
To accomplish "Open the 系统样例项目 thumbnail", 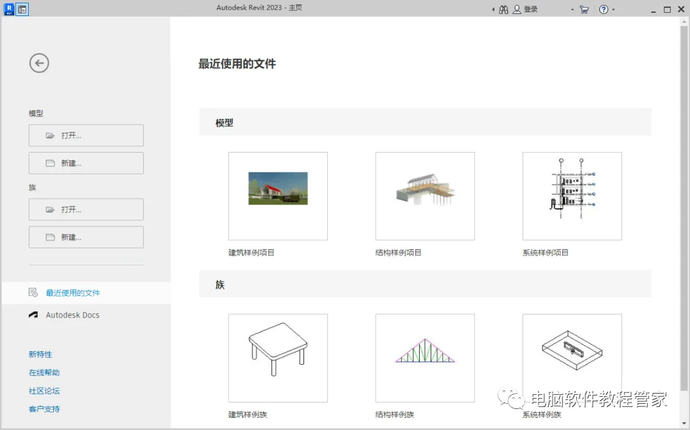I will point(572,196).
